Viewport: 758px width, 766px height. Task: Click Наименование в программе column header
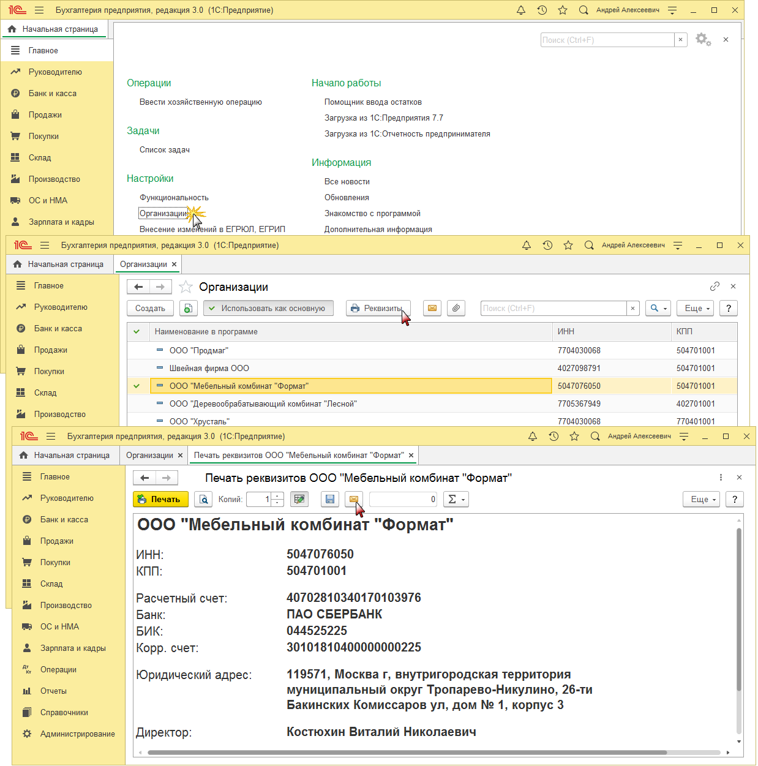click(351, 331)
